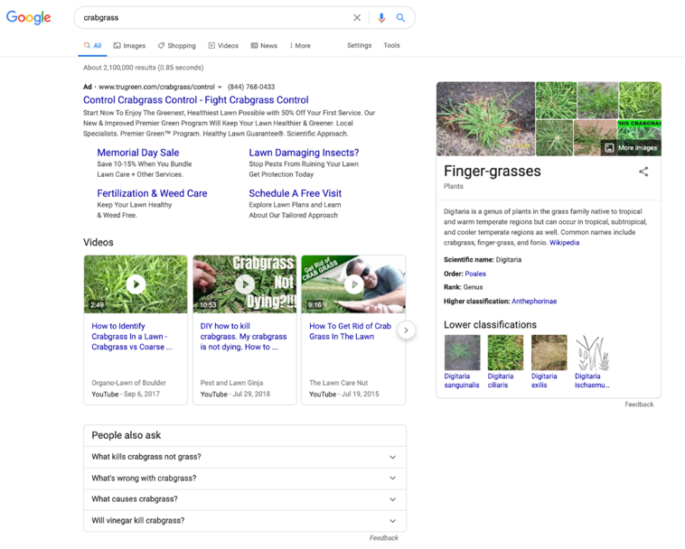Share the Finger-grasses knowledge panel
Screen dimensions: 685x549
(643, 172)
